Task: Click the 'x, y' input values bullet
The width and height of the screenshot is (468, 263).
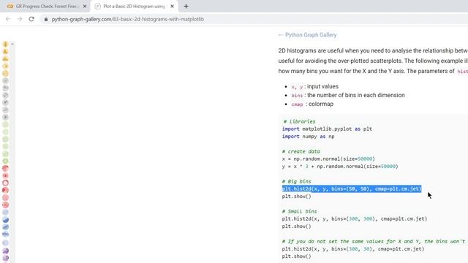Action: (315, 86)
